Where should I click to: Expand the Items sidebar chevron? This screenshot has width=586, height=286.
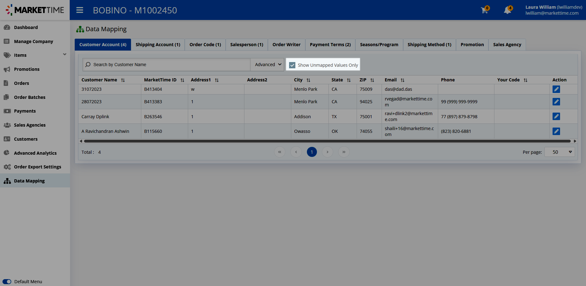tap(65, 54)
